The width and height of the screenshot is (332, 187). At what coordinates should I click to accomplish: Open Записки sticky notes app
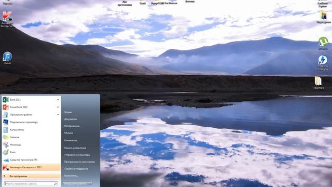(31, 137)
